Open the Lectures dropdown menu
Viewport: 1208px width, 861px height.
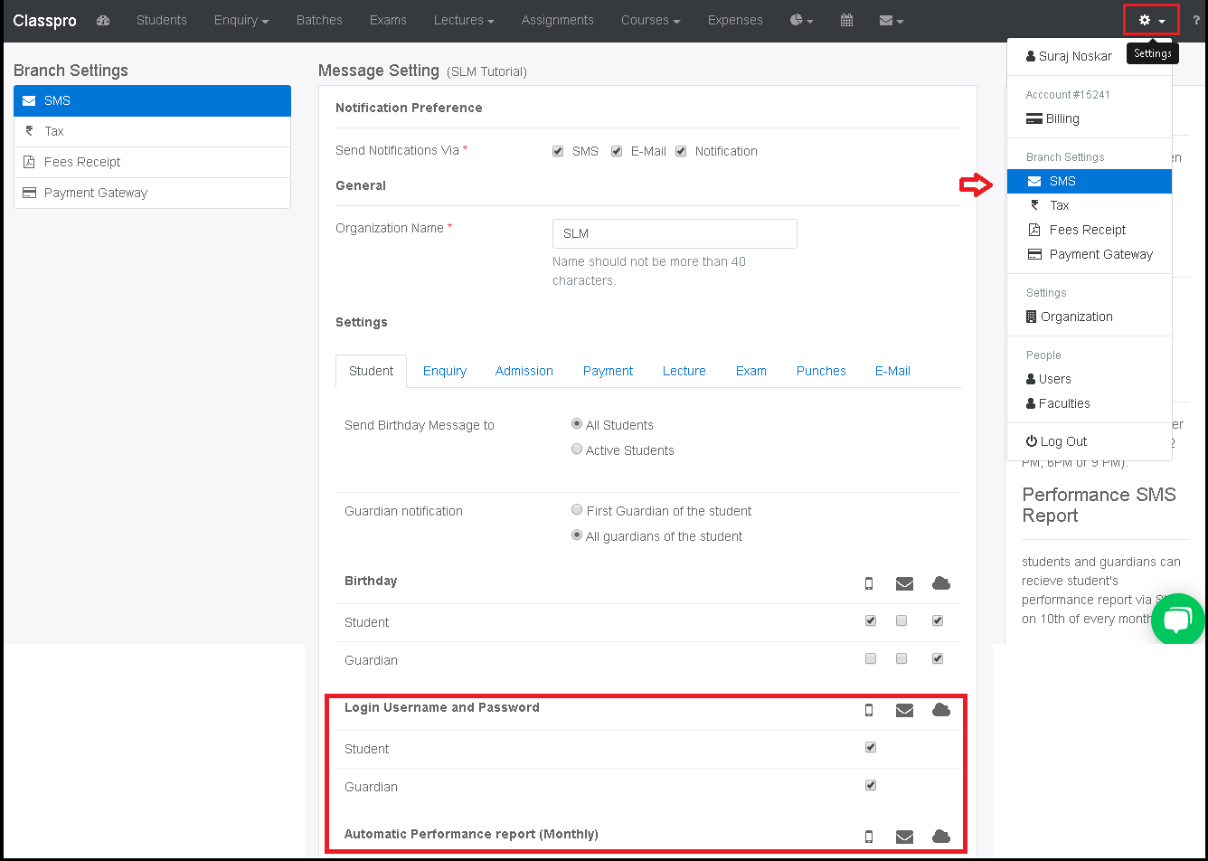463,20
